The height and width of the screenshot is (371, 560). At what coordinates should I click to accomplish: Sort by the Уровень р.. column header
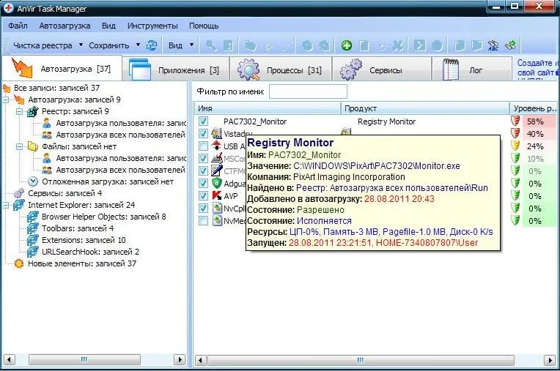tap(534, 108)
